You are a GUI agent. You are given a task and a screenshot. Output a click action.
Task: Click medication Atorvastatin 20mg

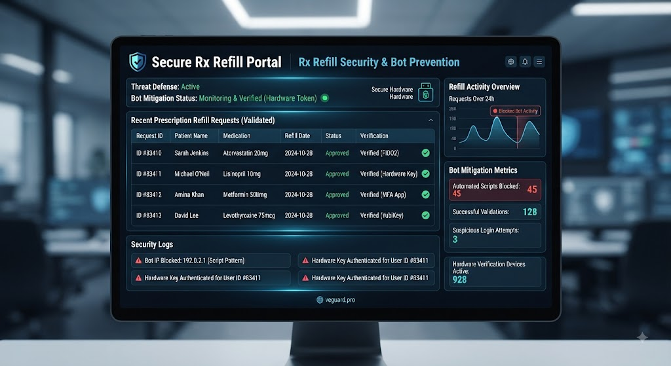[x=245, y=153]
